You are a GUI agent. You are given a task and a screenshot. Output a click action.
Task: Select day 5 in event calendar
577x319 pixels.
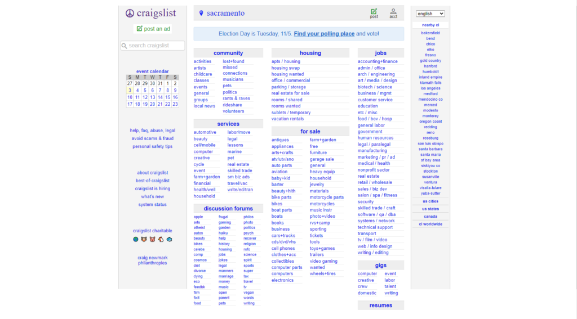pos(145,91)
